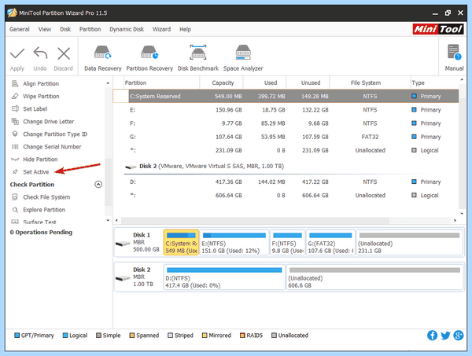472x356 pixels.
Task: Select 606.64 GB unallocated row
Action: point(286,195)
